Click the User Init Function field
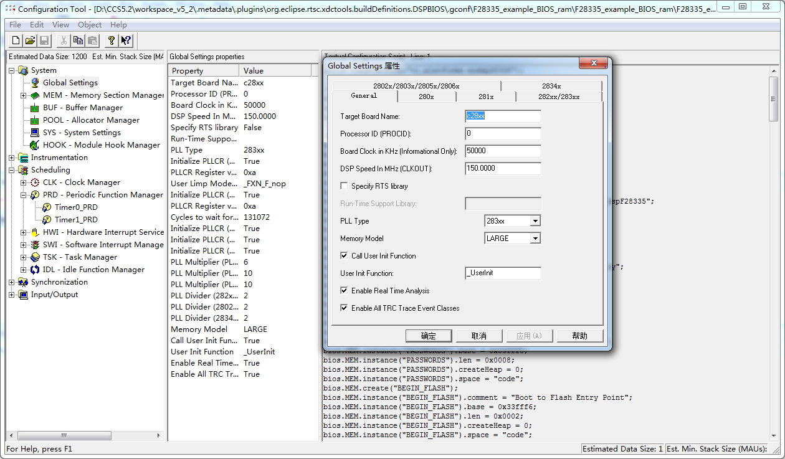The height and width of the screenshot is (459, 785). (x=503, y=273)
